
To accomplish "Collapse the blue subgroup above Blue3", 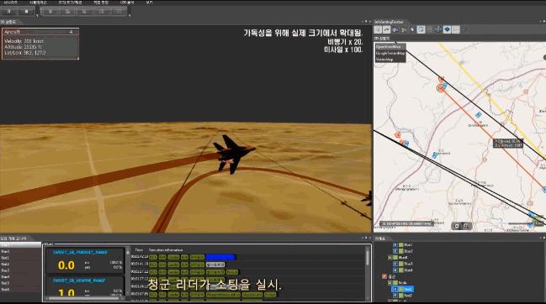I will click(x=390, y=258).
